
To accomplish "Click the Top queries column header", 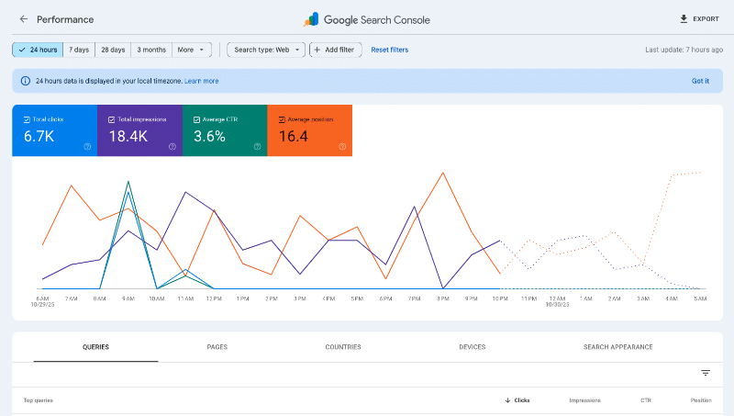I will click(x=39, y=400).
